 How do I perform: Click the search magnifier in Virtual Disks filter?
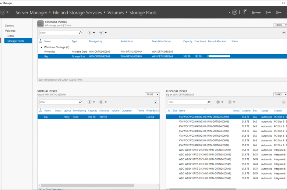[x=80, y=102]
